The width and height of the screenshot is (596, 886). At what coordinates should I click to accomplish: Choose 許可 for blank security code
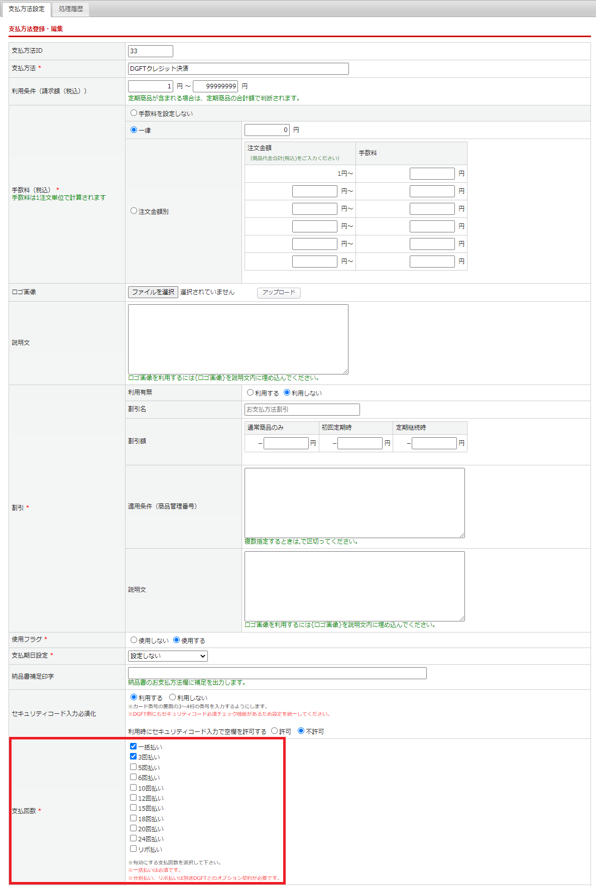(x=275, y=731)
